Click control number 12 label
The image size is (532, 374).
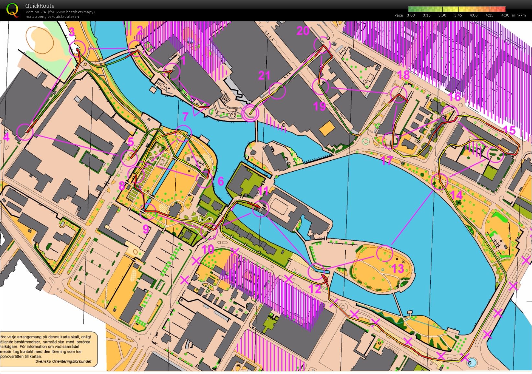coord(315,288)
